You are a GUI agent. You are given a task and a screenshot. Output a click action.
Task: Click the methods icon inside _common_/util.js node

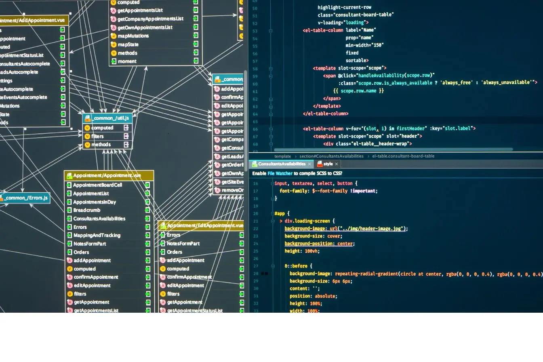(x=87, y=144)
